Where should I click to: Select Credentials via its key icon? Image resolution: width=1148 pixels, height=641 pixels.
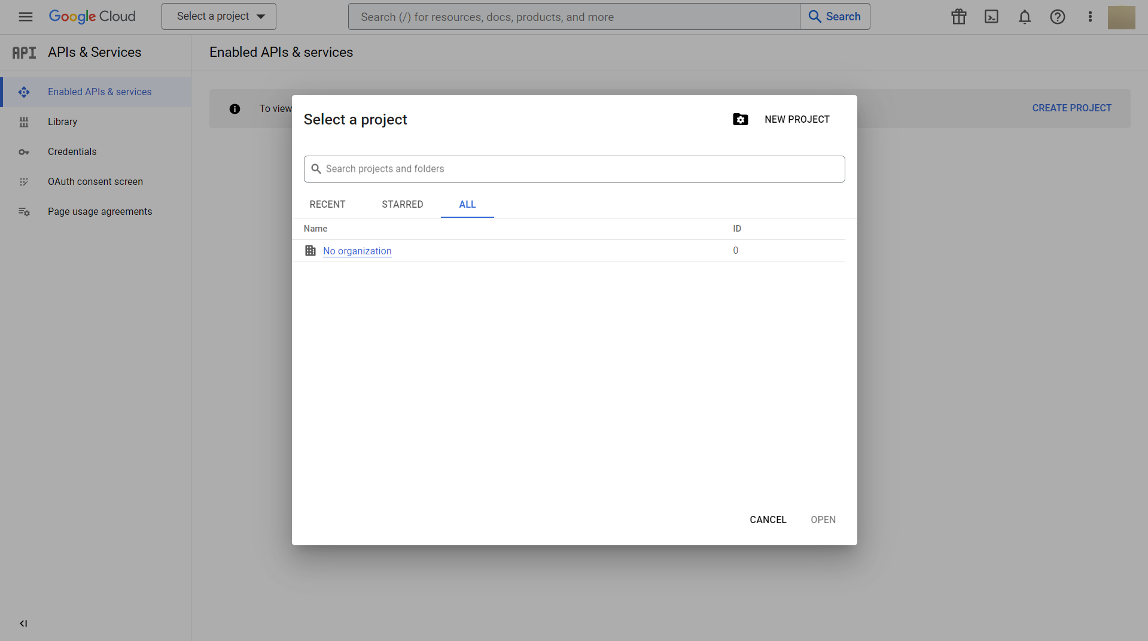24,151
